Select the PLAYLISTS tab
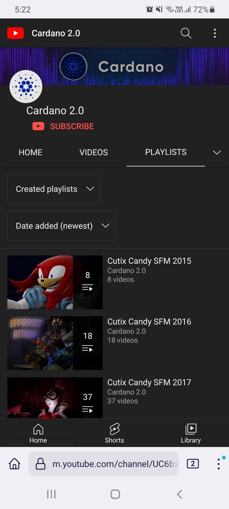 pos(166,152)
